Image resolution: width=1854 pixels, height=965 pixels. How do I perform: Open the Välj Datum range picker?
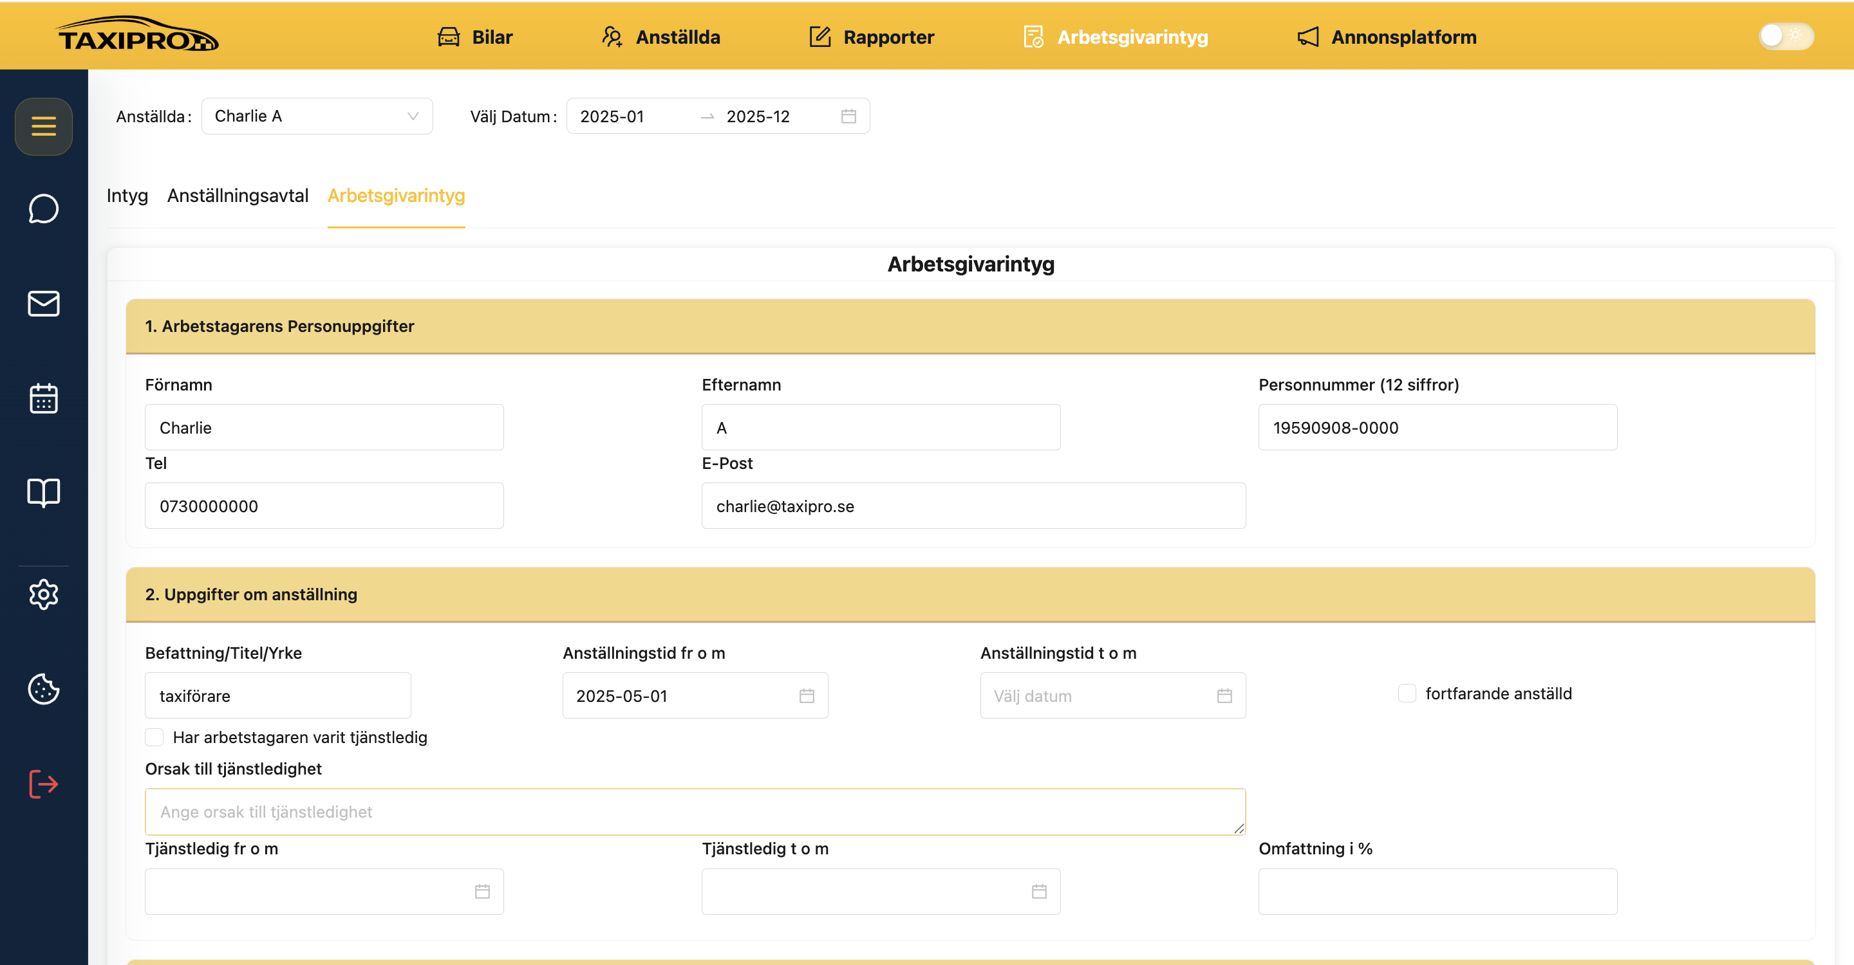coord(718,116)
